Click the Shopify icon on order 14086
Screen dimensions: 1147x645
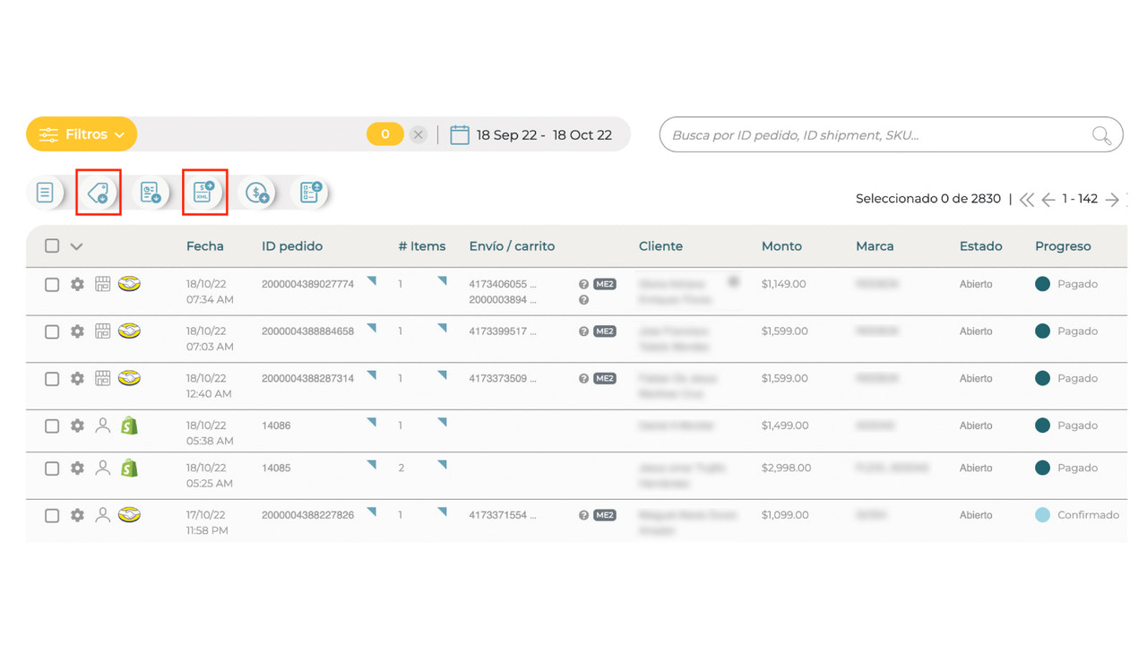click(x=129, y=426)
